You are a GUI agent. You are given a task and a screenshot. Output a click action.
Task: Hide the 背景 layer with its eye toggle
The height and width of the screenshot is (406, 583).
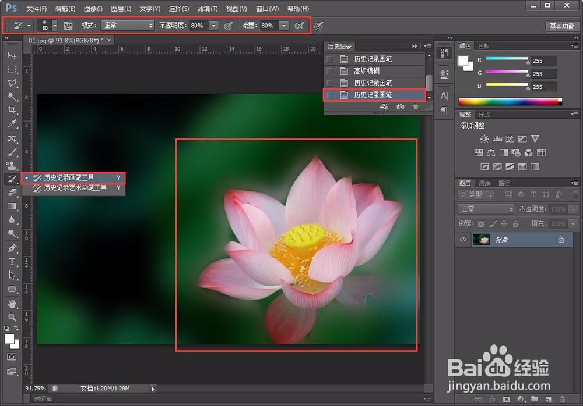pos(462,240)
